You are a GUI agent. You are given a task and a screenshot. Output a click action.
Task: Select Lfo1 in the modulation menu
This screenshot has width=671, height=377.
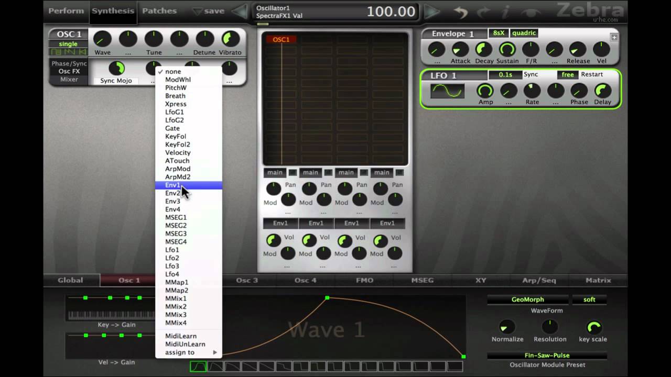189,250
